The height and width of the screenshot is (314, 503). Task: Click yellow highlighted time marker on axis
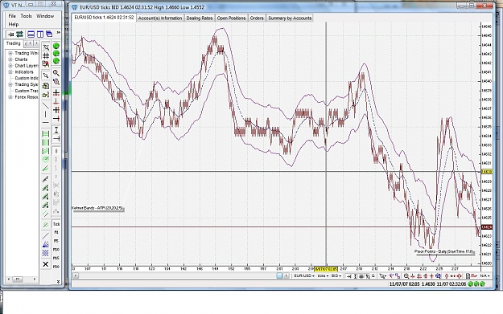[x=326, y=269]
